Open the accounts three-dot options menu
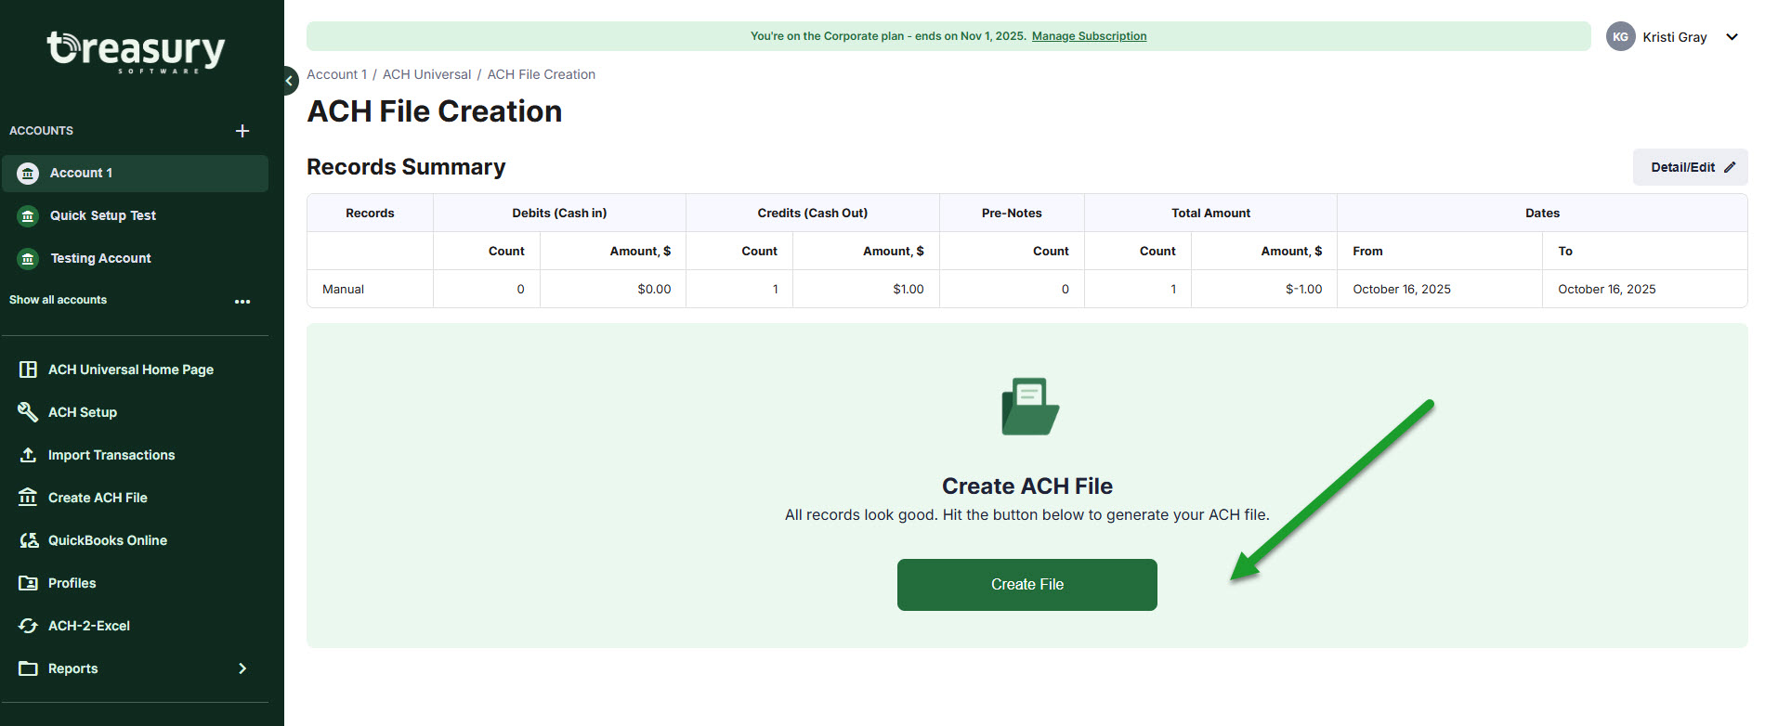The height and width of the screenshot is (726, 1765). pyautogui.click(x=242, y=302)
